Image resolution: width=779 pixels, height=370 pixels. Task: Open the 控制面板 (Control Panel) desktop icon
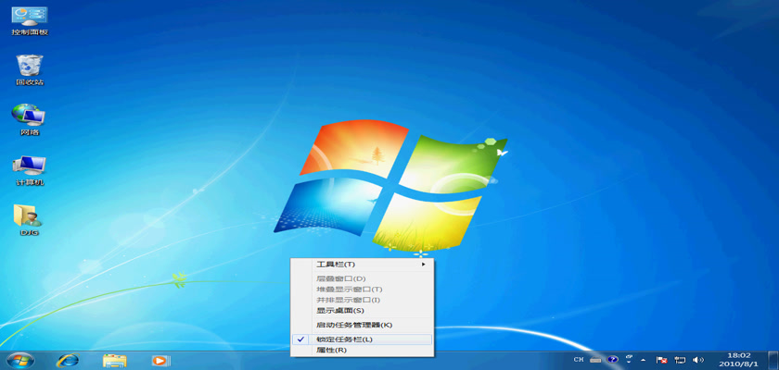(29, 17)
